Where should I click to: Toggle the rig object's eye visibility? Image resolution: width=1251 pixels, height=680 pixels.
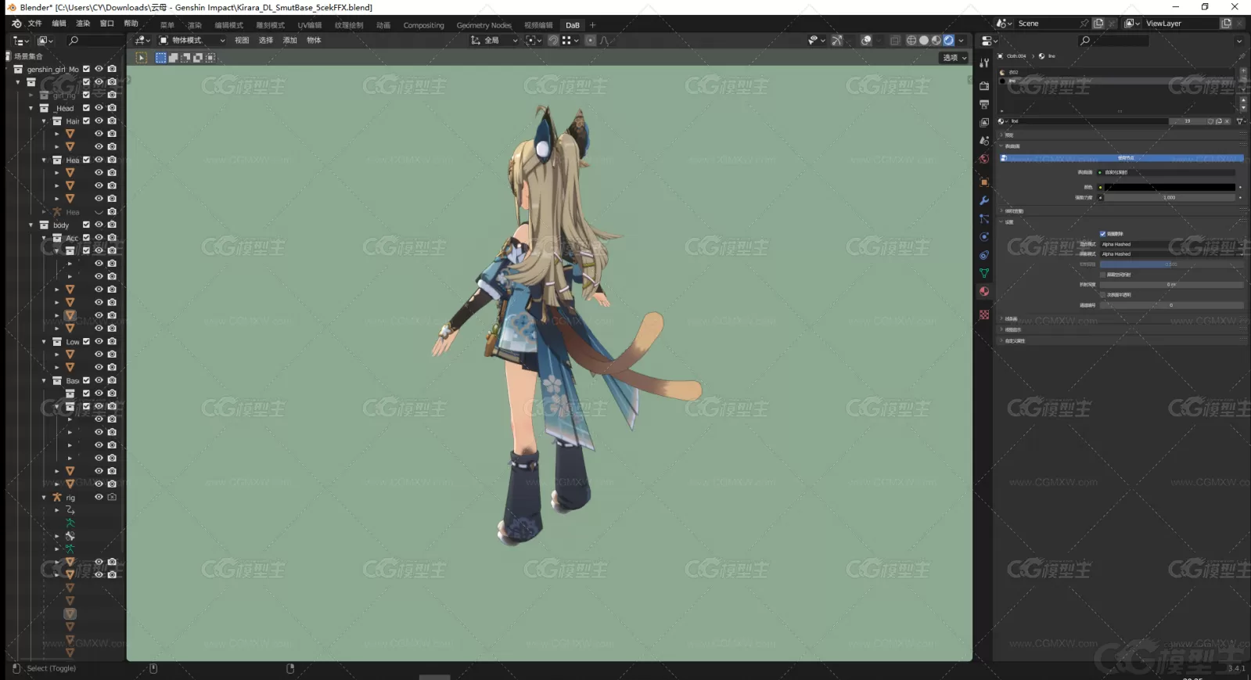click(99, 497)
